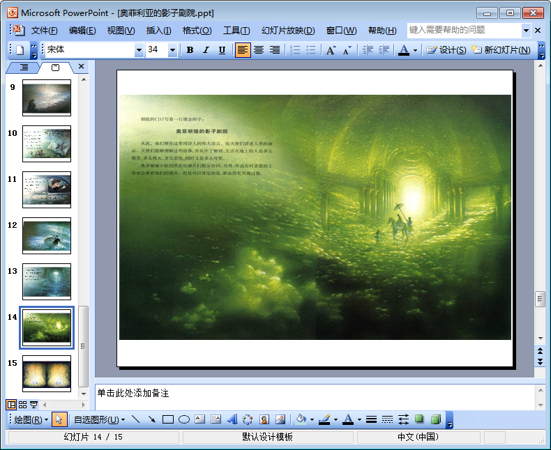Switch to the Outline tab
Viewport: 551px width, 450px height.
[24, 67]
